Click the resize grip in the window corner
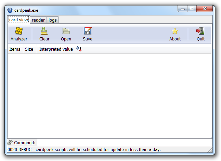This screenshot has height=161, width=221. 210,150
